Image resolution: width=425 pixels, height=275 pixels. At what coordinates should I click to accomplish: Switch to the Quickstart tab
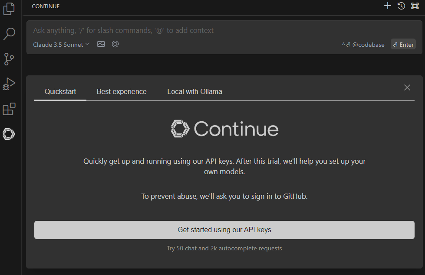point(60,92)
